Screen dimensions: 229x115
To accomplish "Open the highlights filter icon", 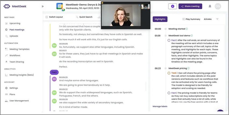I will pos(217,19).
